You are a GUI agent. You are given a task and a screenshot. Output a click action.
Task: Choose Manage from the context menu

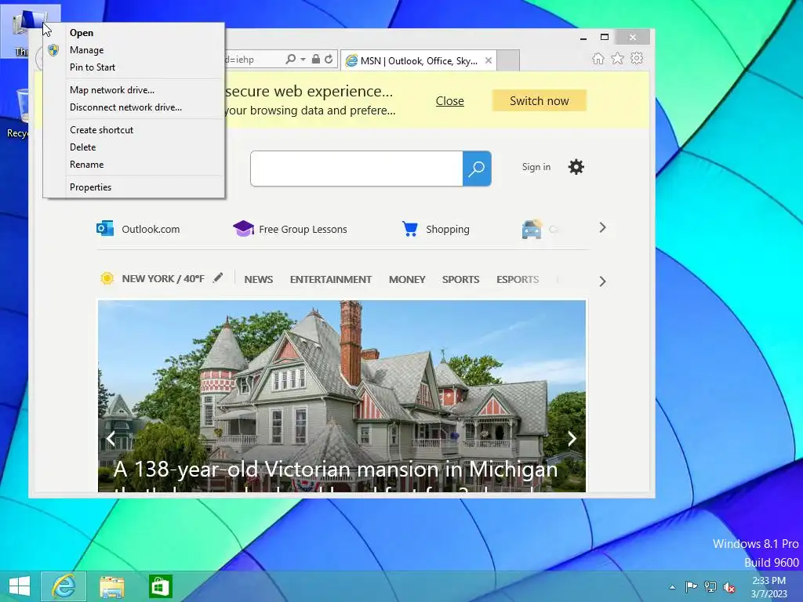coord(133,50)
